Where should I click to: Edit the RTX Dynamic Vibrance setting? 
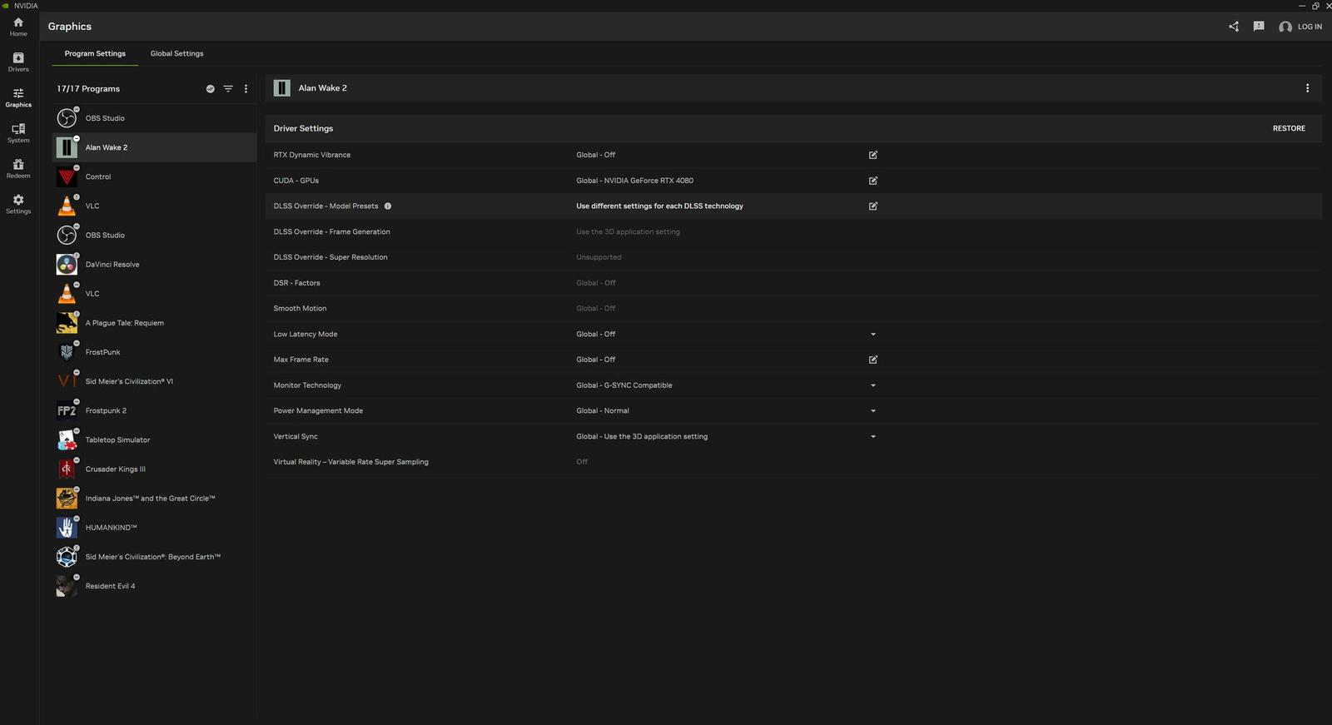click(873, 155)
